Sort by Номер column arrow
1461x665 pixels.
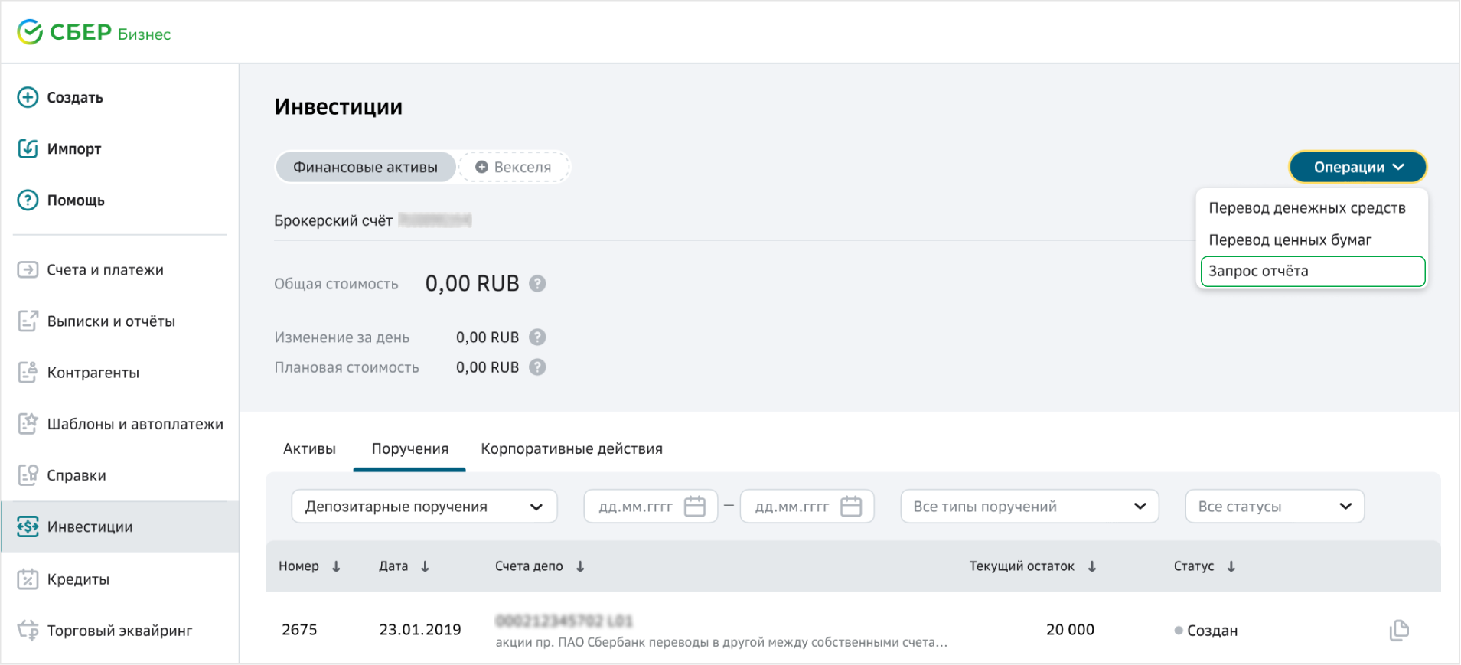(336, 566)
